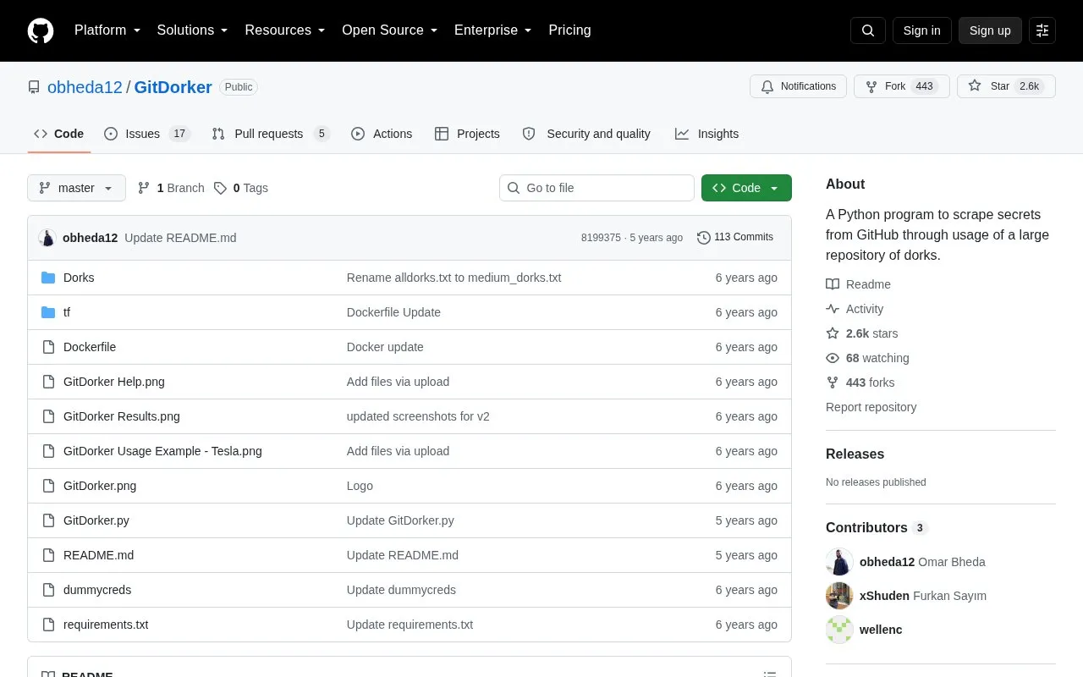Expand the Solutions menu
The image size is (1083, 677).
193,30
